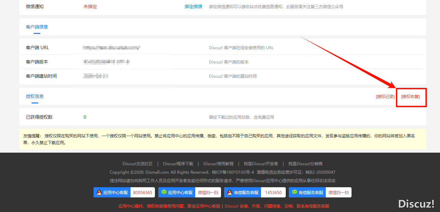Open the 绑定微信 link
440x212 pixels.
click(193, 6)
